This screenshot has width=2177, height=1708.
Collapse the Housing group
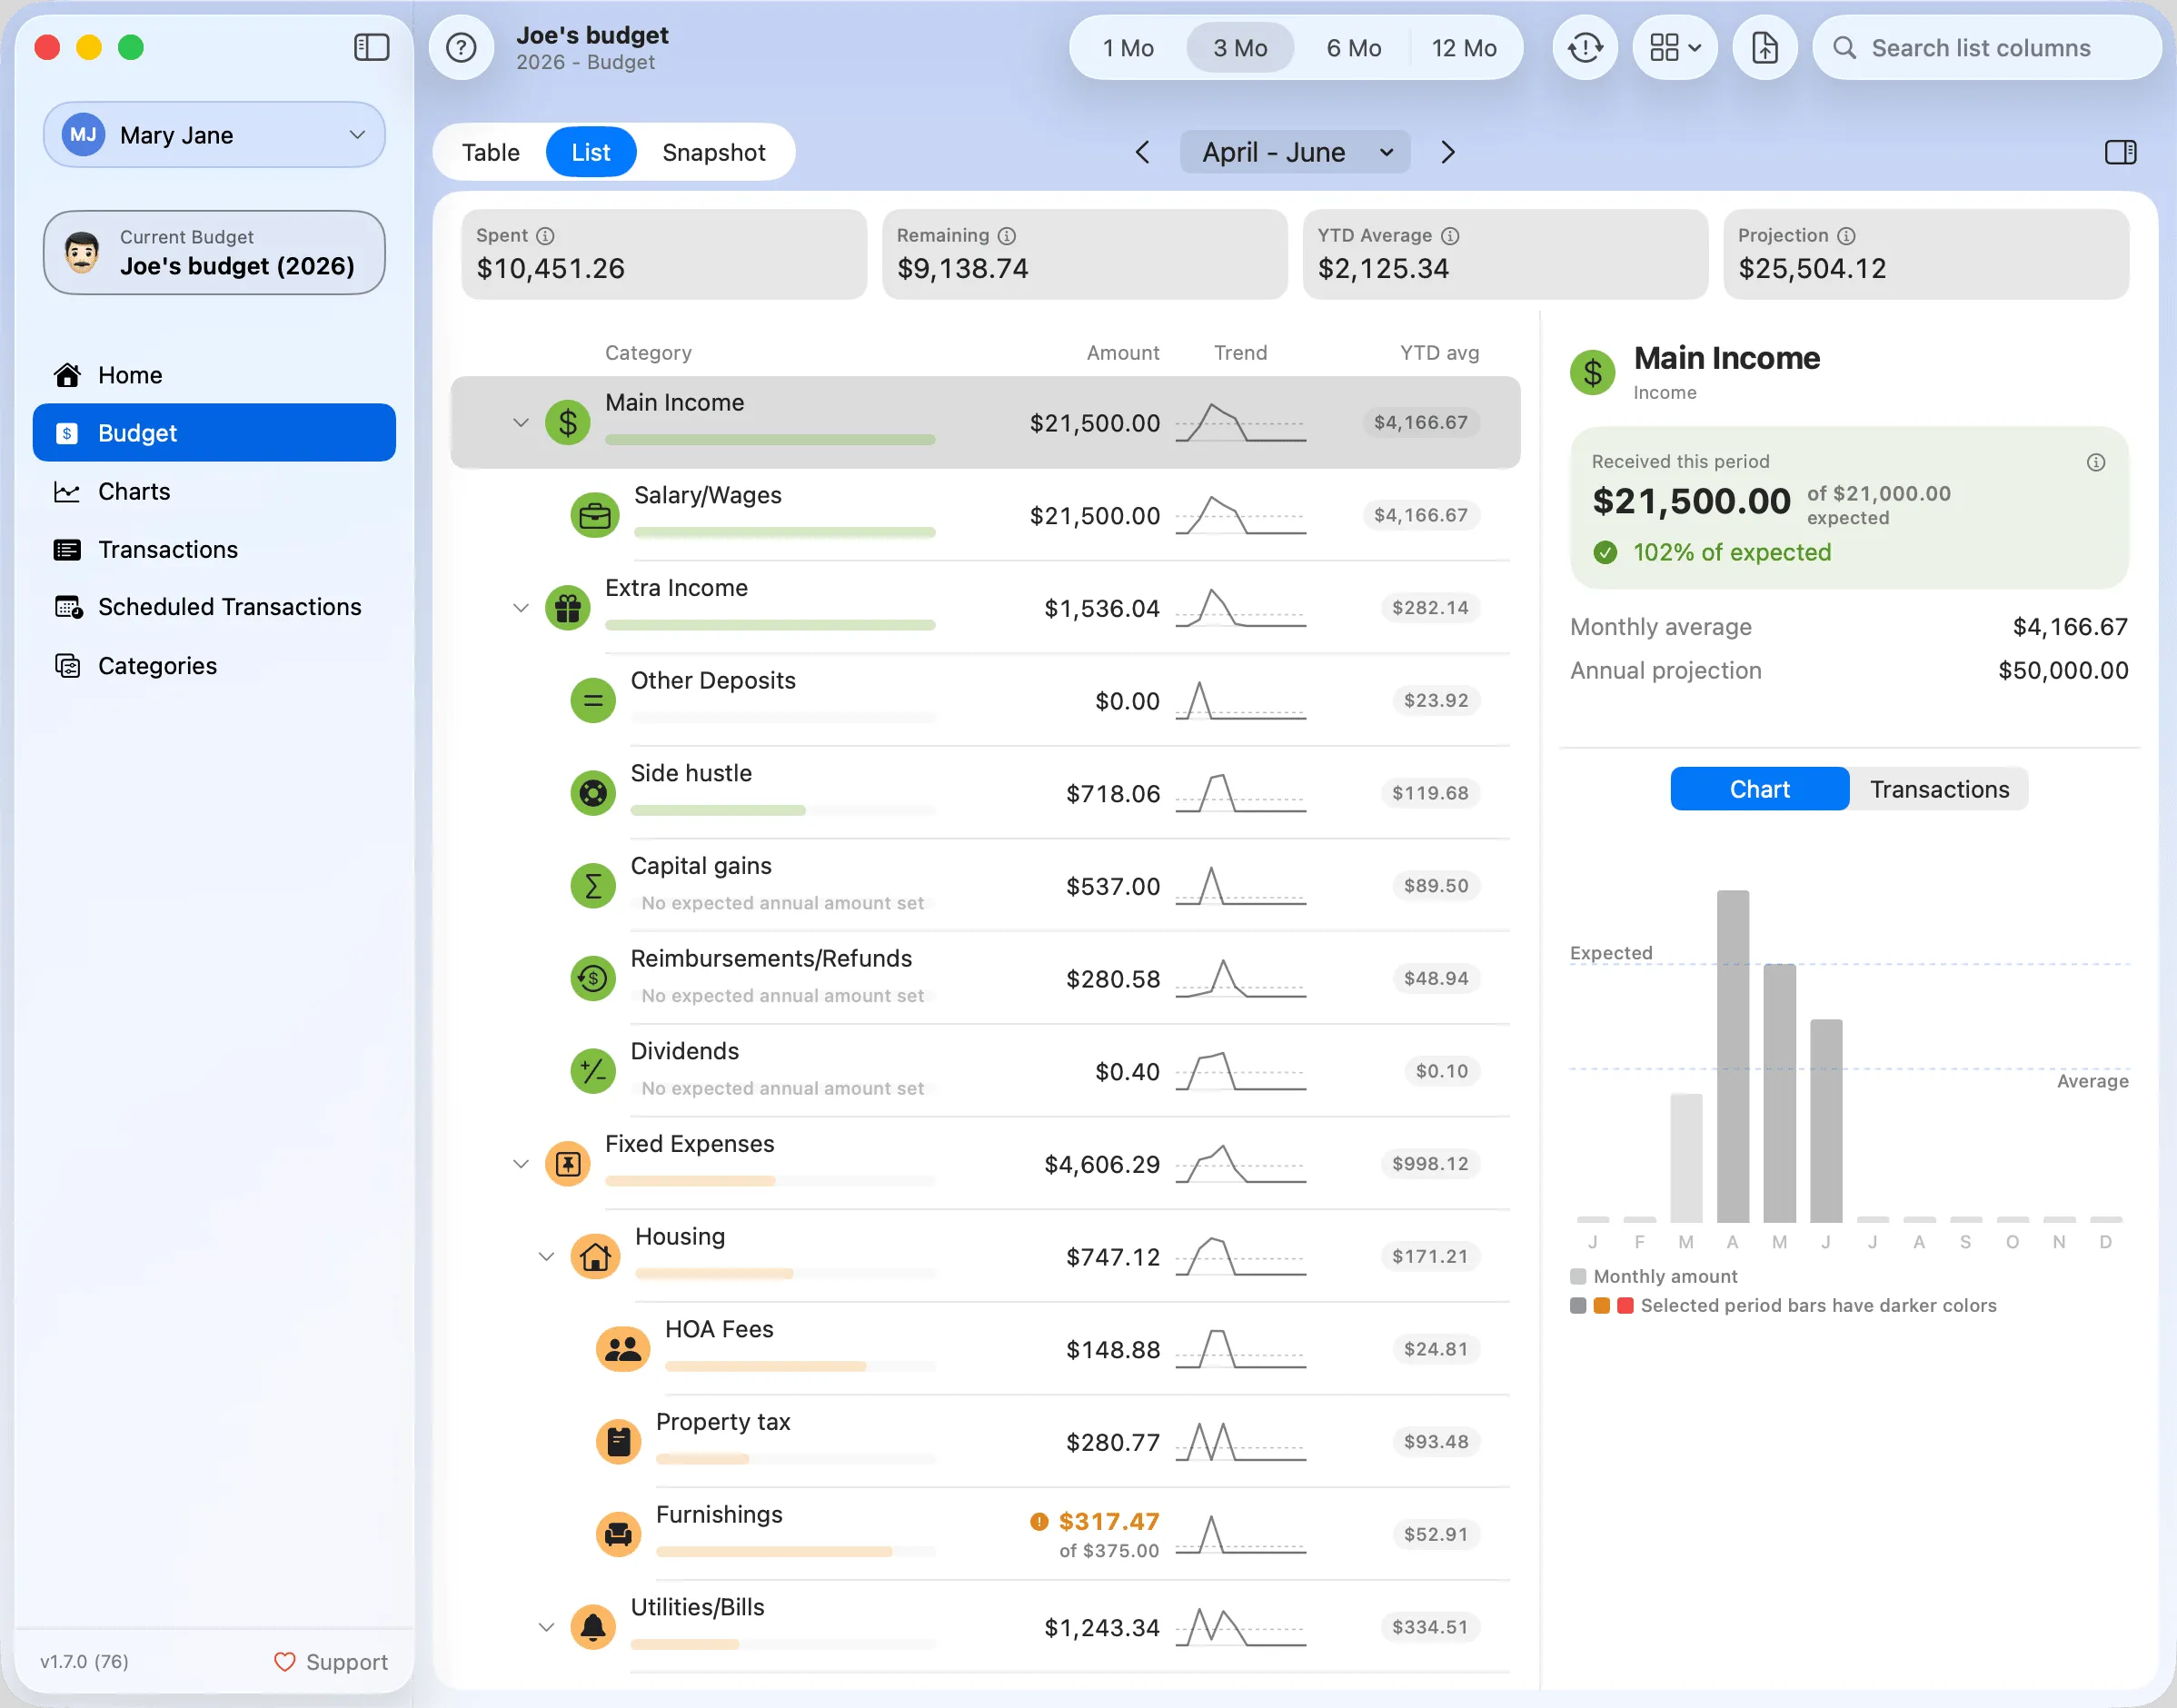(546, 1257)
